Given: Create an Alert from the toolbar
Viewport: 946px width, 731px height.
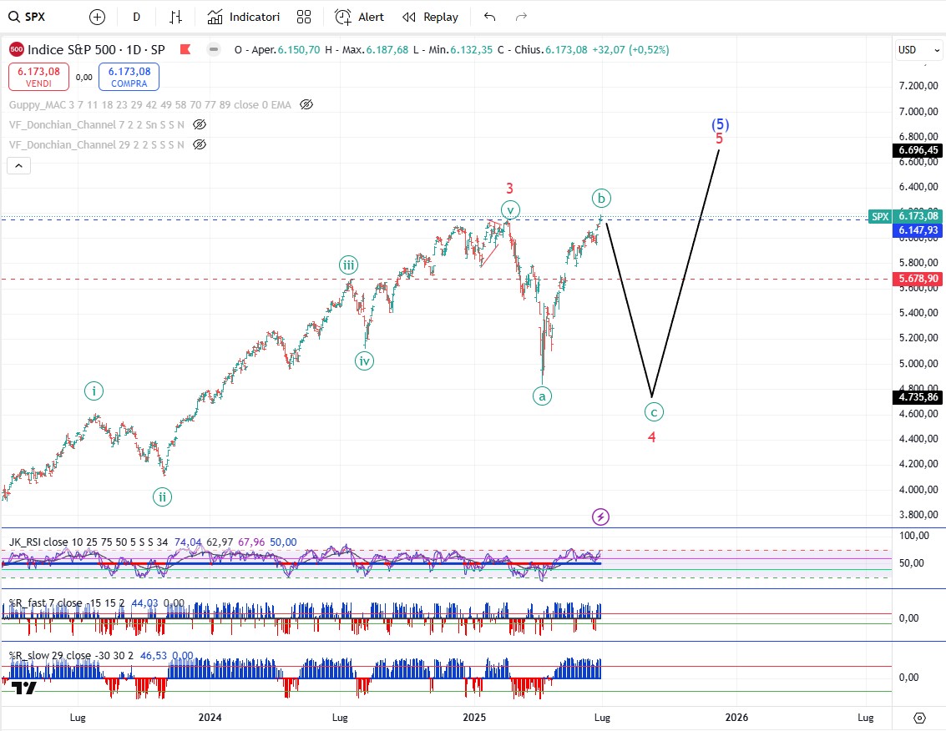Looking at the screenshot, I should click(x=360, y=17).
